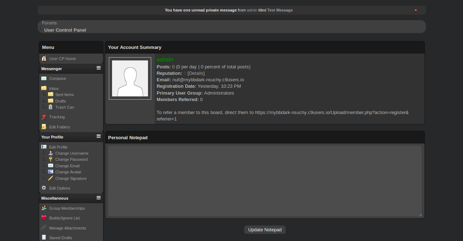Click the email null@mybbdark-nsuchy.c9users.io text
The height and width of the screenshot is (241, 463).
point(208,80)
